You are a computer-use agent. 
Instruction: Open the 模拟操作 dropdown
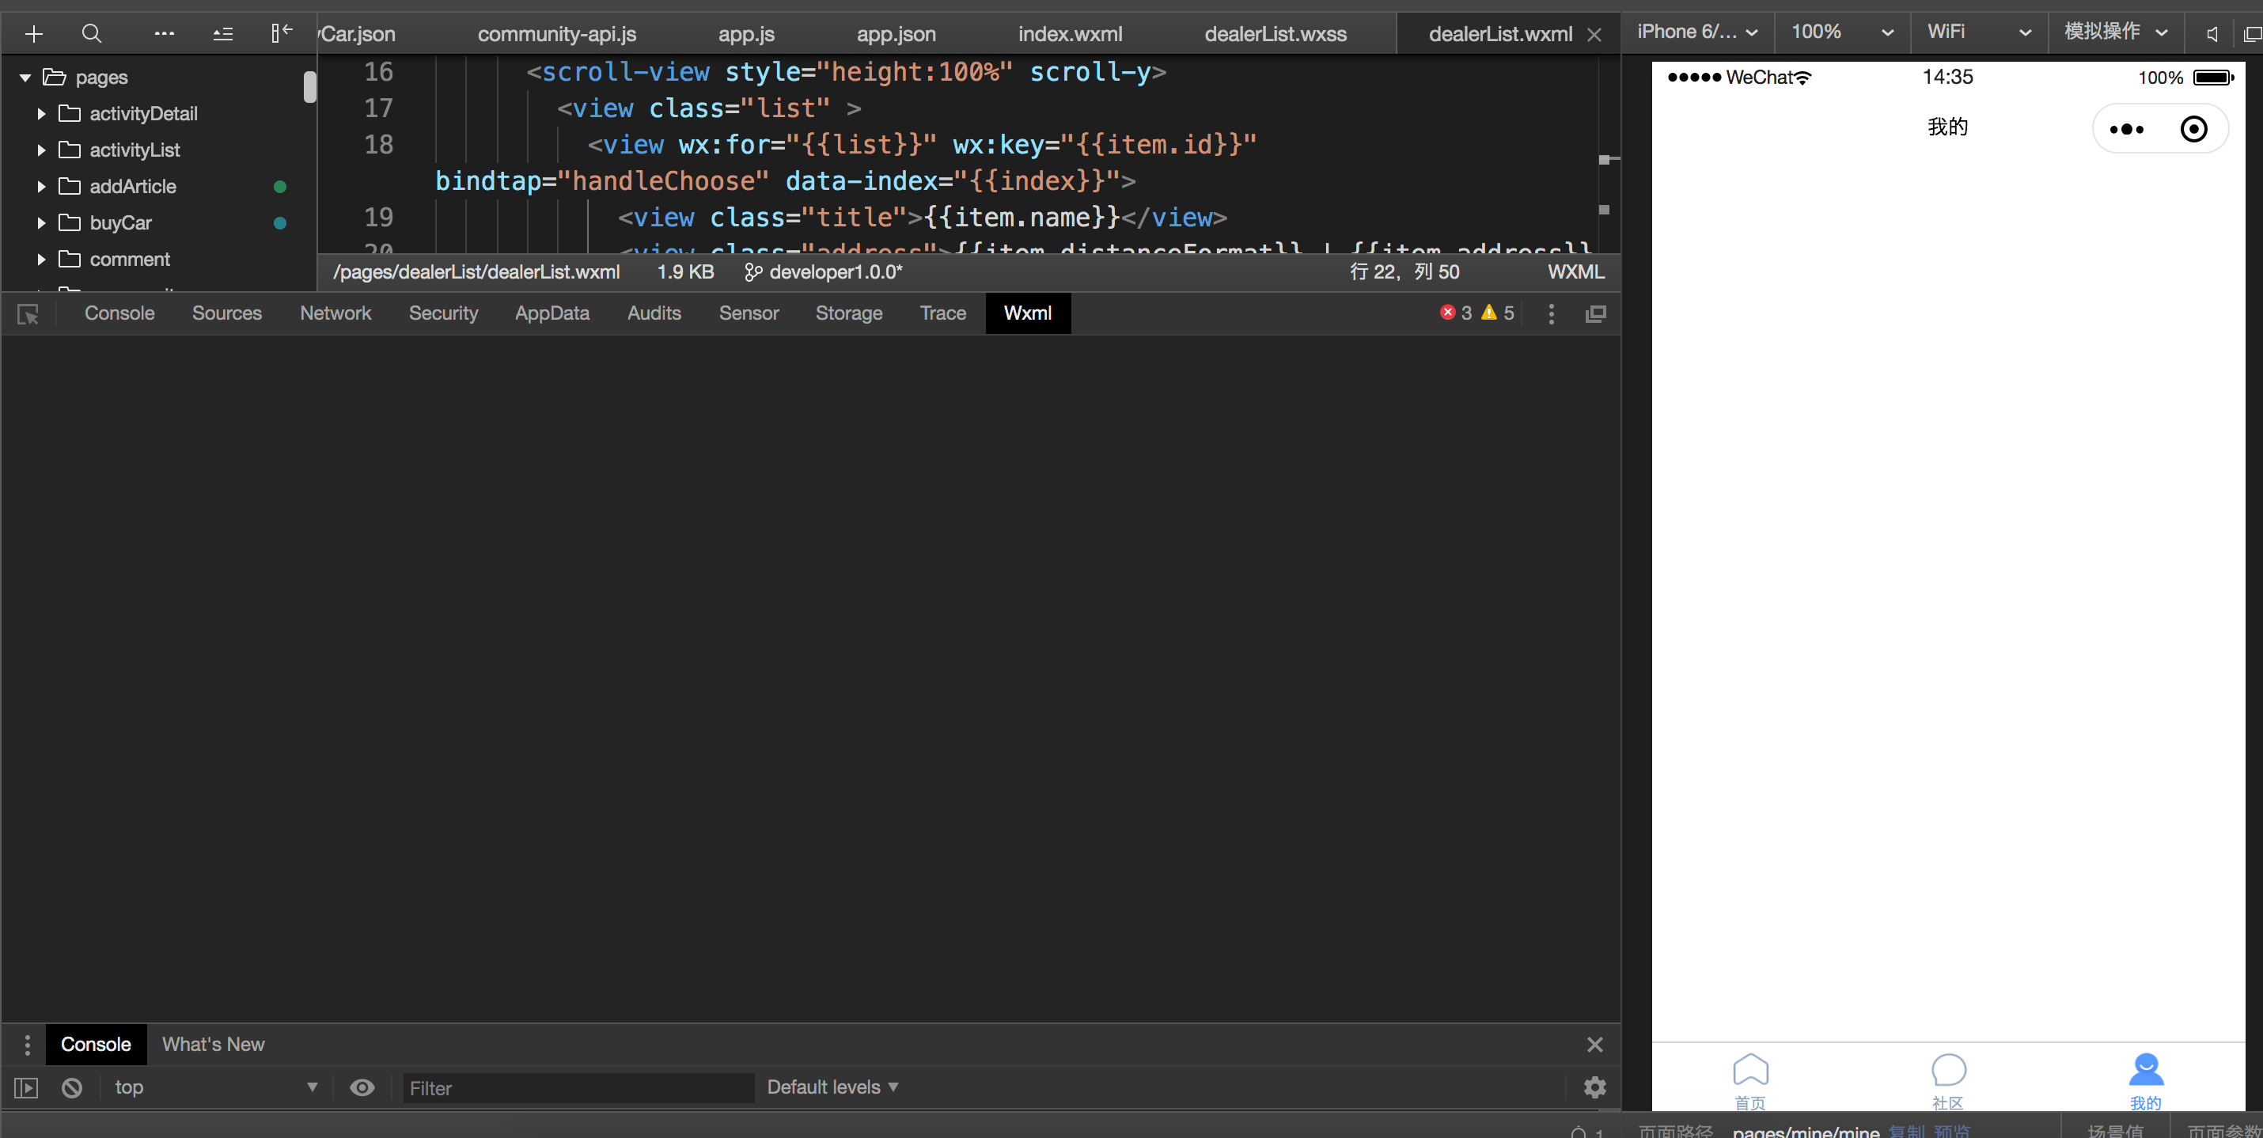click(x=2115, y=32)
